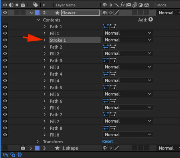Select the 1 shape layer name
This screenshot has height=158, width=180.
[x=70, y=148]
